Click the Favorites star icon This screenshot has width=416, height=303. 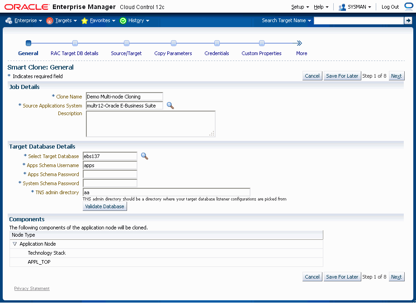(x=85, y=20)
